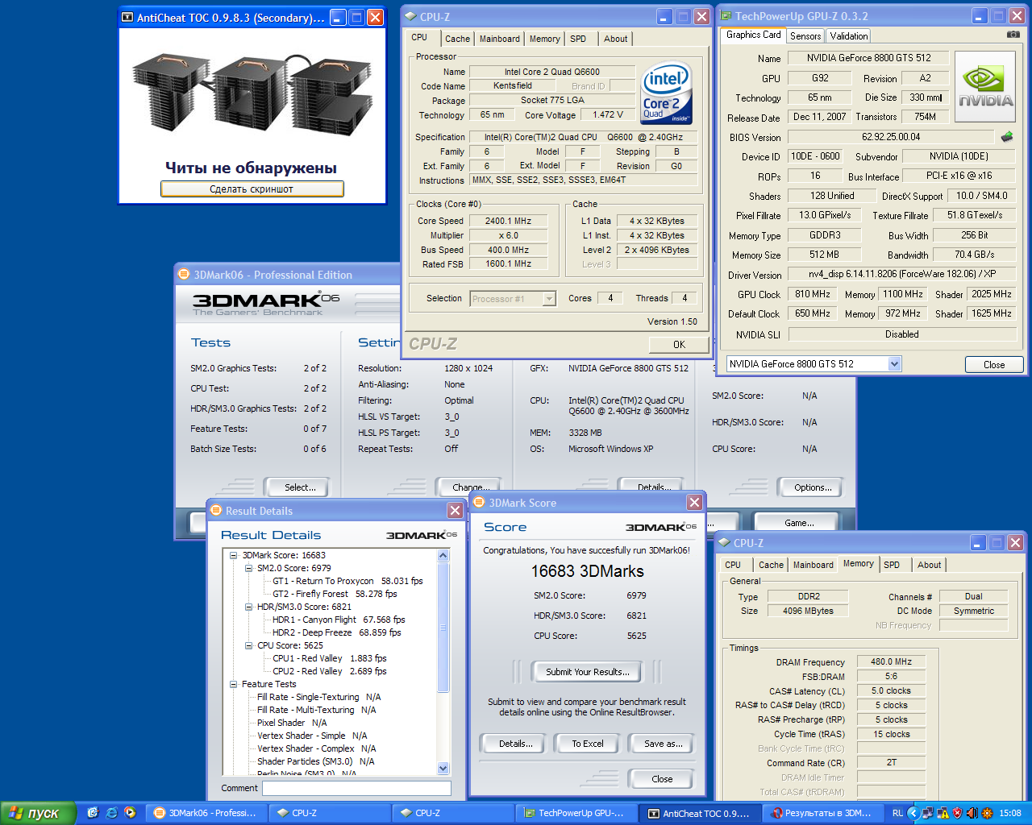This screenshot has height=825, width=1032.
Task: Switch to the Sensors tab in GPU-Z
Action: point(805,35)
